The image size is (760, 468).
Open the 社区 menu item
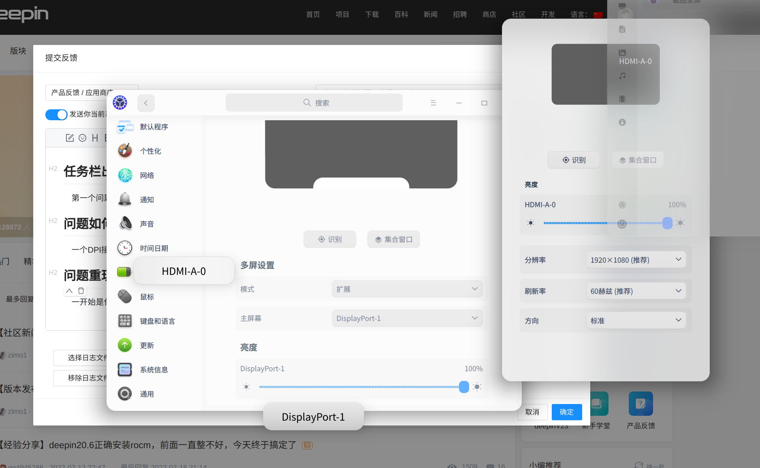click(x=519, y=14)
